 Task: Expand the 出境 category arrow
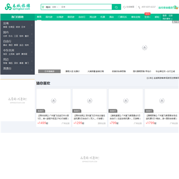(32, 25)
